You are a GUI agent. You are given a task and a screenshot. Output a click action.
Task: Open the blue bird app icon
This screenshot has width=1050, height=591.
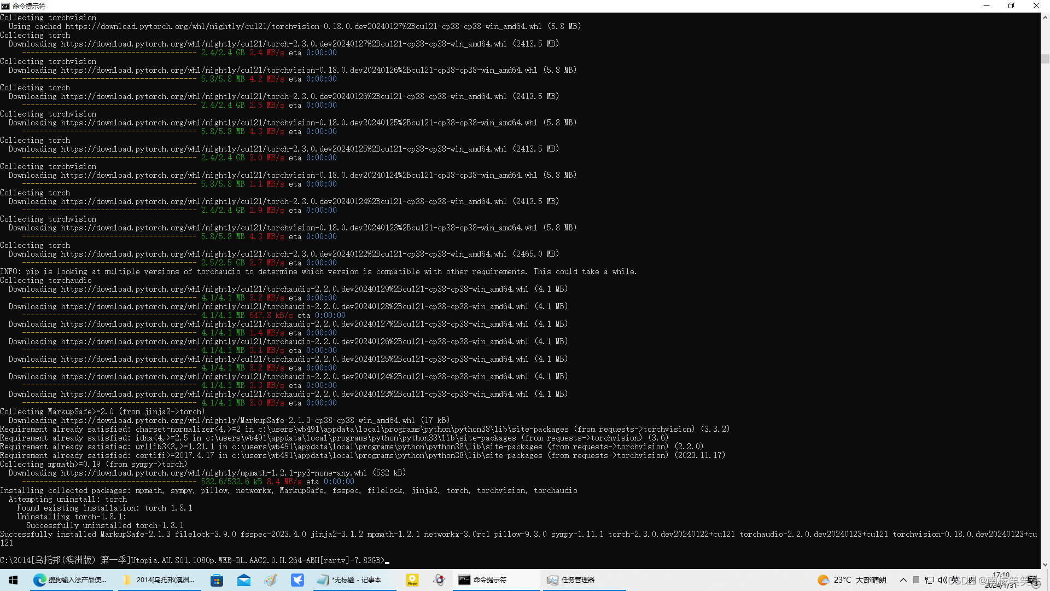pyautogui.click(x=297, y=580)
